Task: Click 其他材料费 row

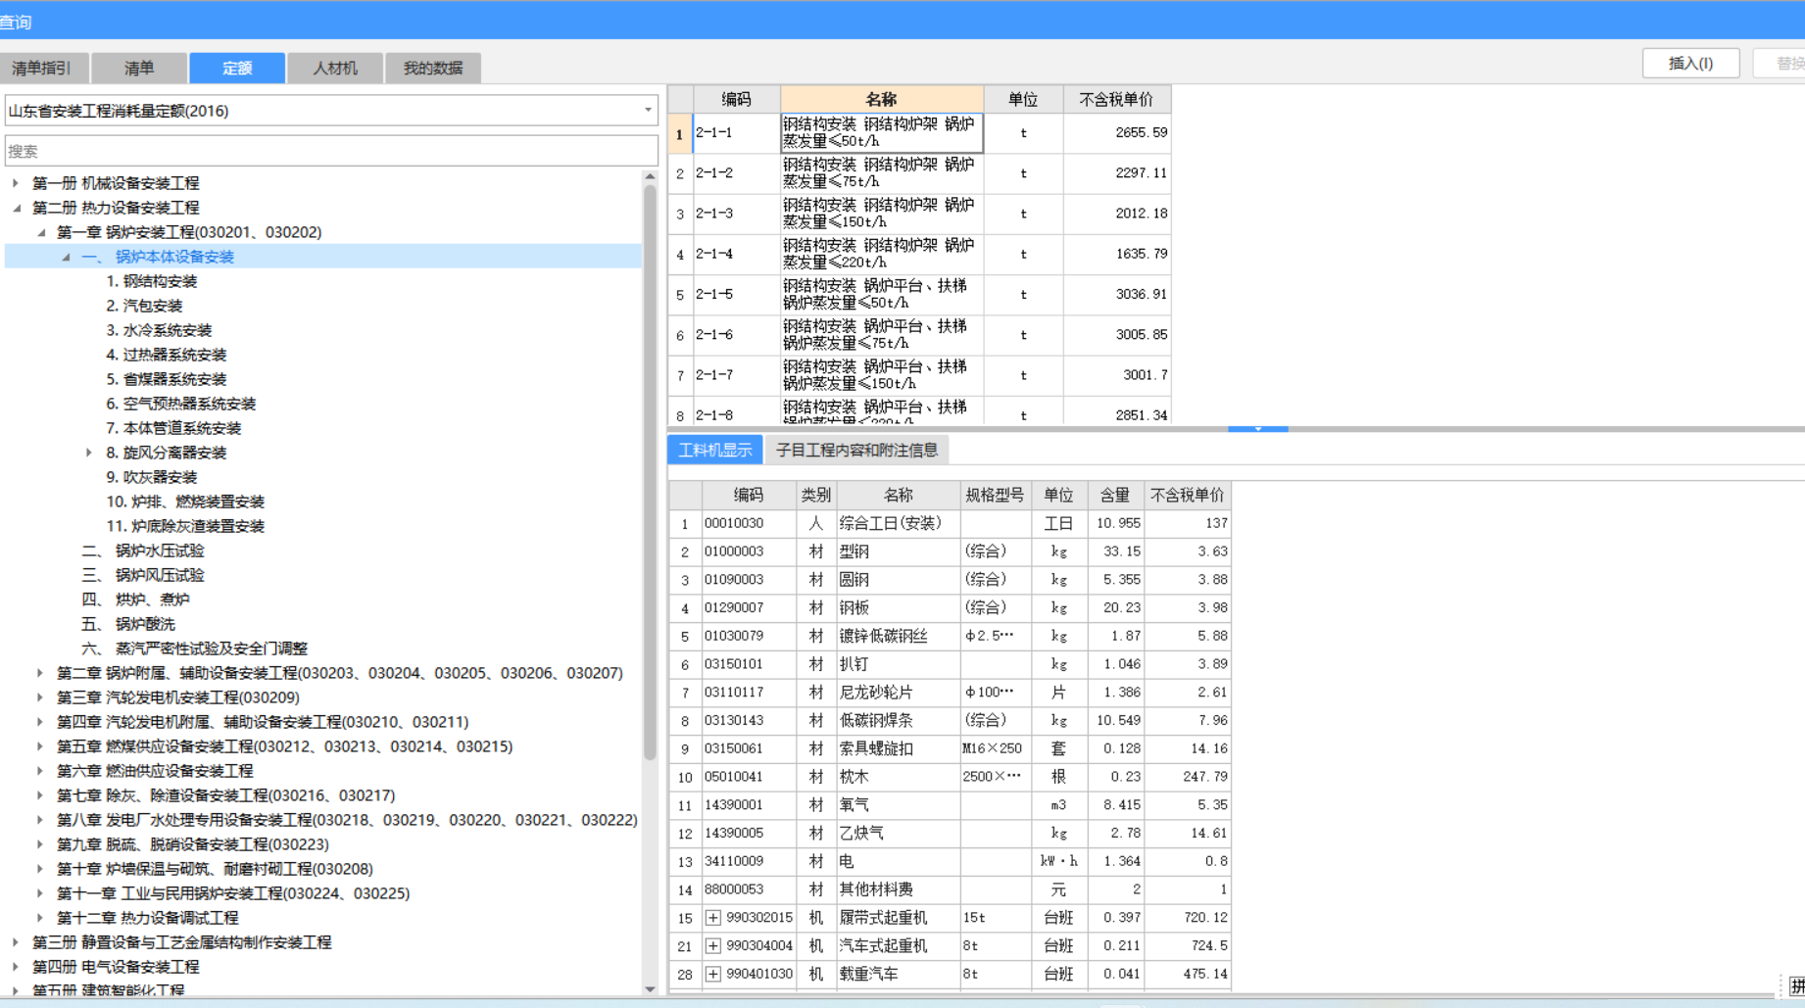Action: pos(950,889)
